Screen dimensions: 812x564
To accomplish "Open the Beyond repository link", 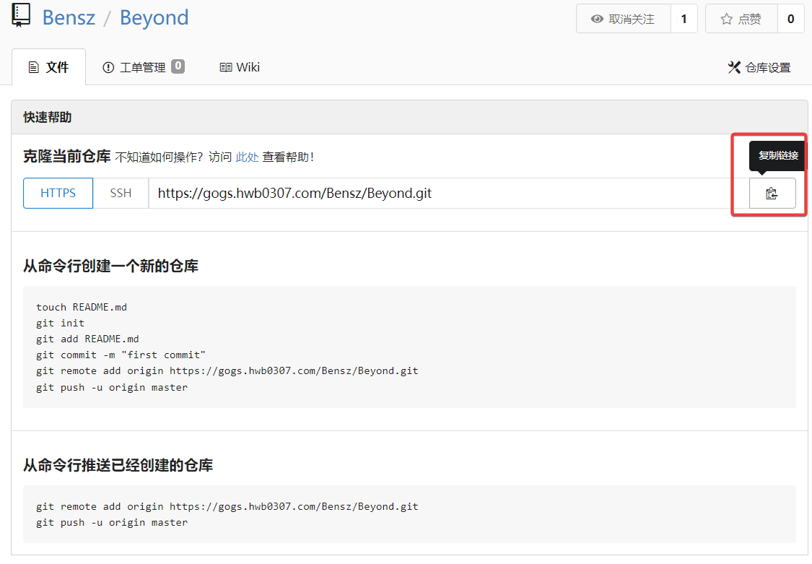I will tap(154, 17).
